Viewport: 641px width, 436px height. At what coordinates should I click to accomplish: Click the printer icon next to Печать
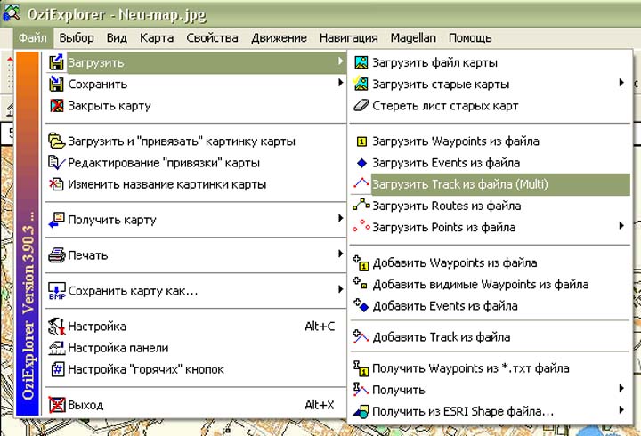(x=56, y=255)
